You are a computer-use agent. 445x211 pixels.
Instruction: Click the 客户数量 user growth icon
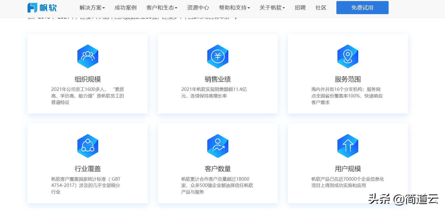[x=218, y=146]
